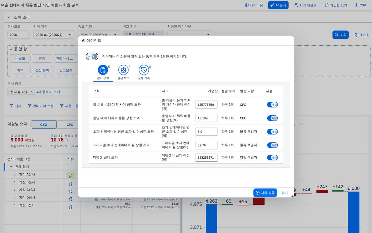Viewport: 372px width, 233px height.
Task: Select the CFO role tab
Action: (70, 124)
